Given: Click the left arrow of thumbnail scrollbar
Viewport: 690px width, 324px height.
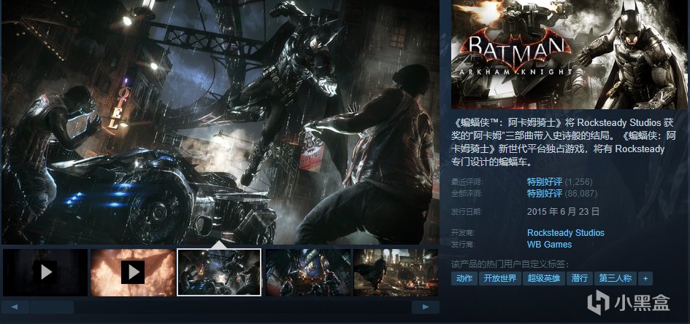Looking at the screenshot, I should (x=15, y=307).
